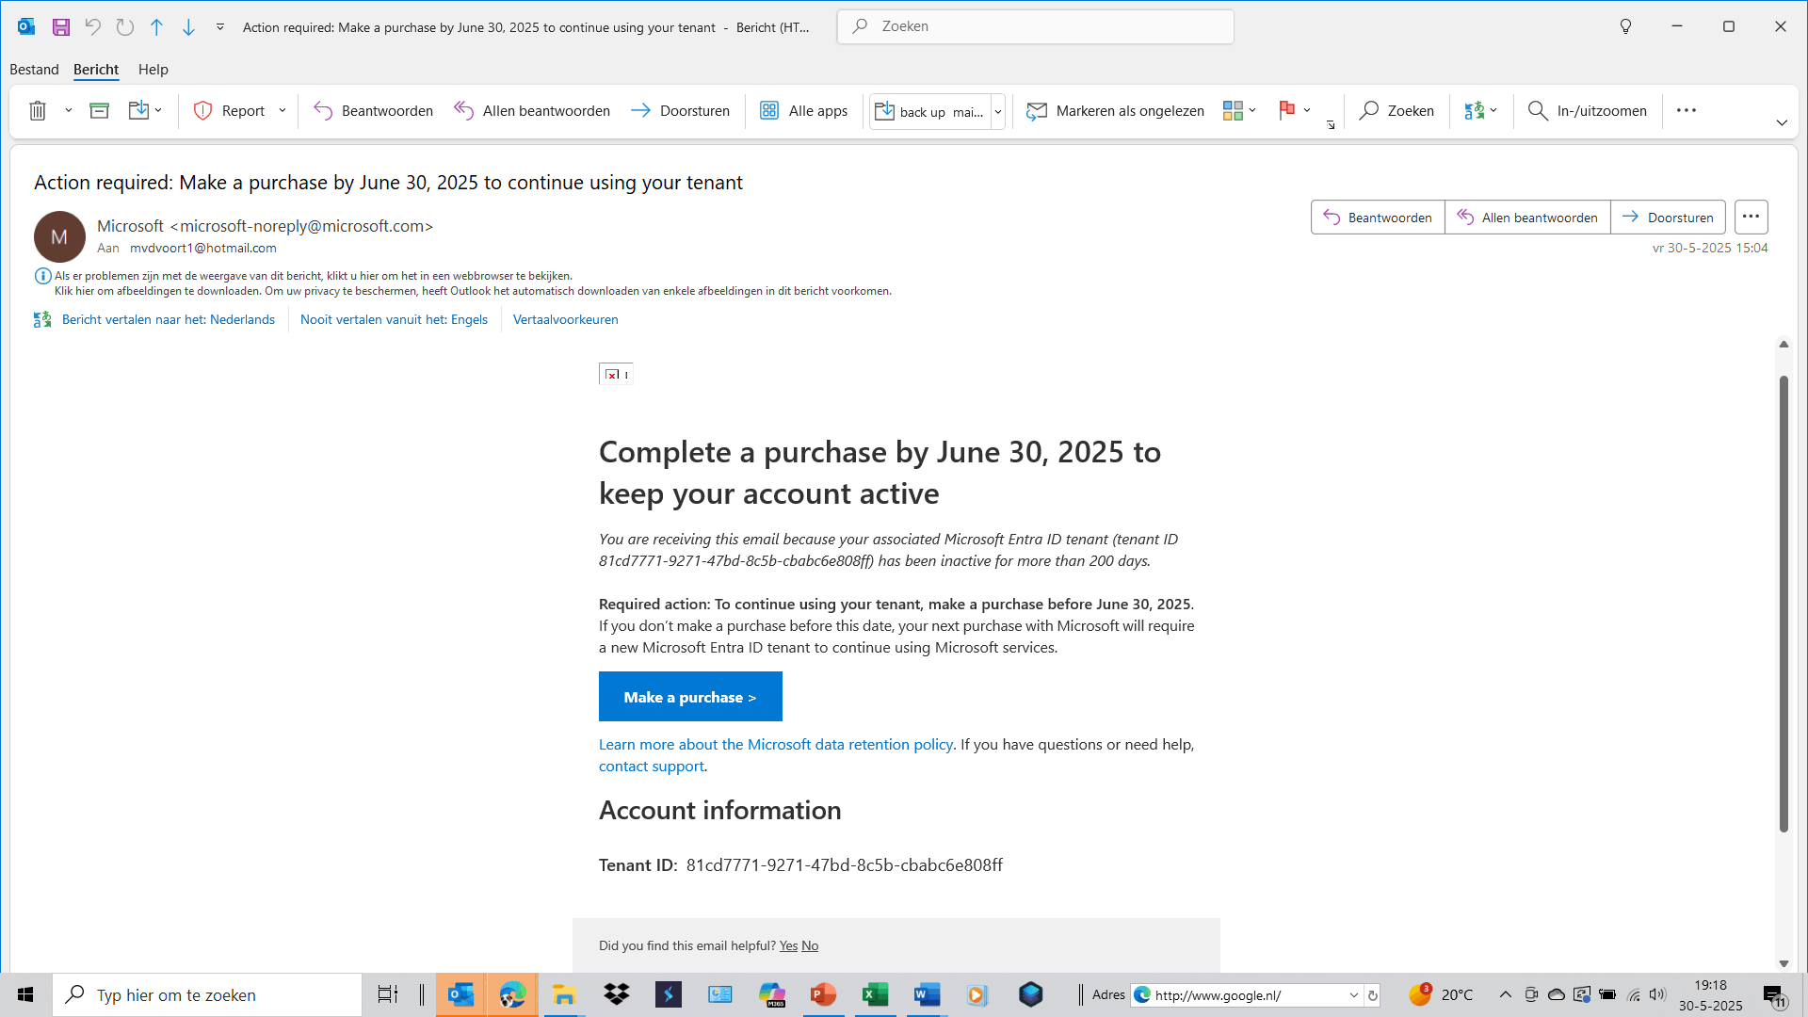The width and height of the screenshot is (1808, 1017).
Task: Click the Make a purchase button
Action: tap(690, 697)
